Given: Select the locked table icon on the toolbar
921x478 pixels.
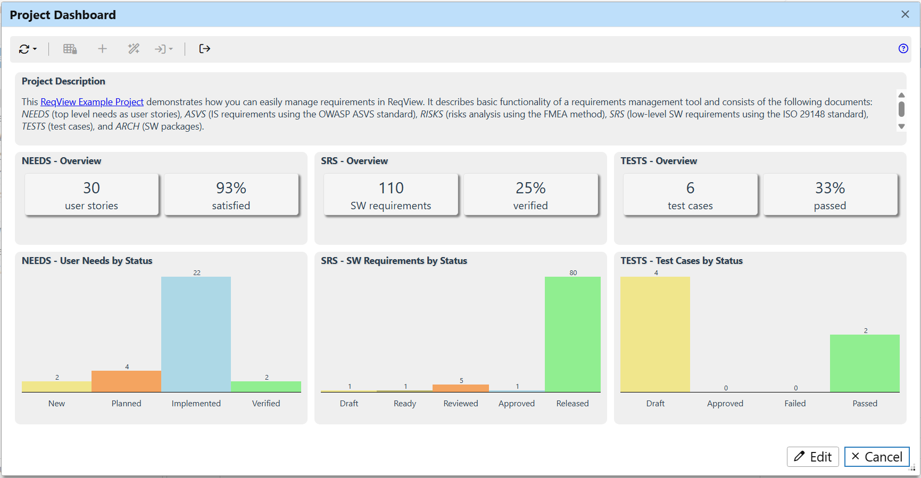Looking at the screenshot, I should click(x=70, y=49).
